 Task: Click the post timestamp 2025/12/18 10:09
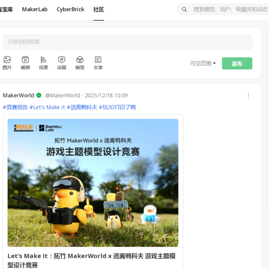coord(106,95)
